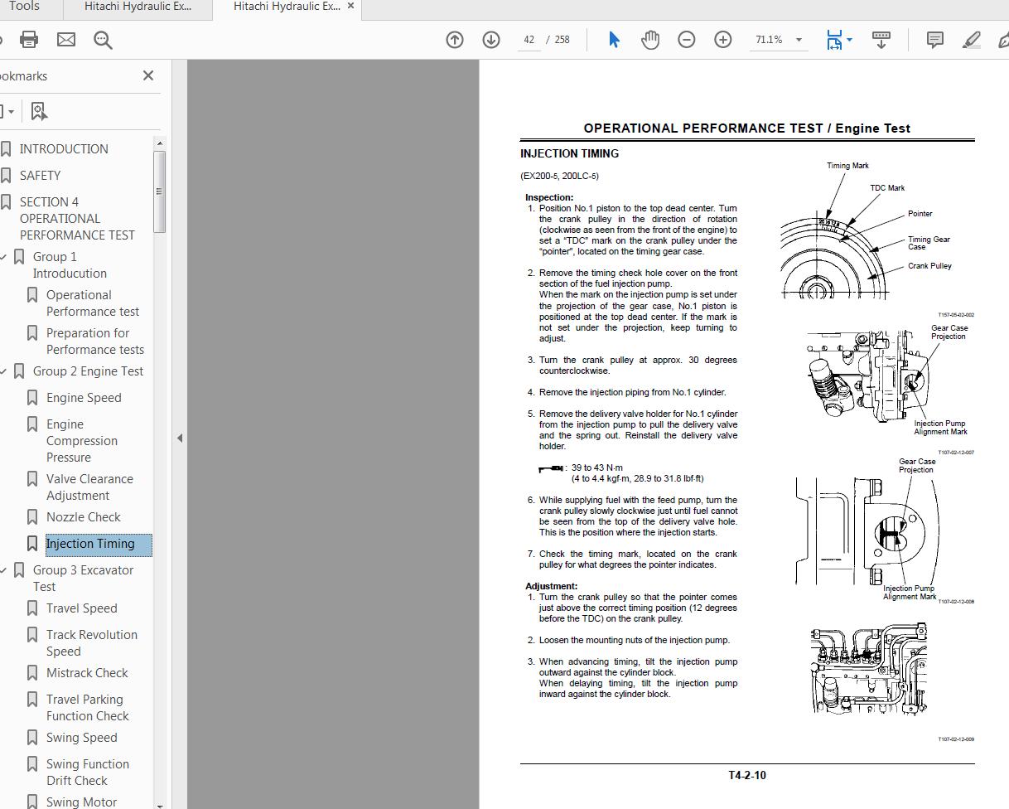
Task: Open the first Hitachi Hydraulic Ex document tab
Action: point(138,8)
